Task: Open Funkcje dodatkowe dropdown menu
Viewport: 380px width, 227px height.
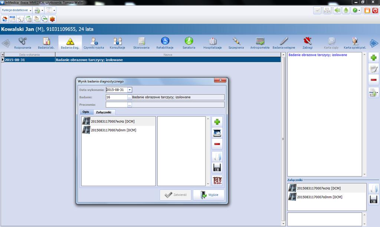Action: pyautogui.click(x=16, y=10)
